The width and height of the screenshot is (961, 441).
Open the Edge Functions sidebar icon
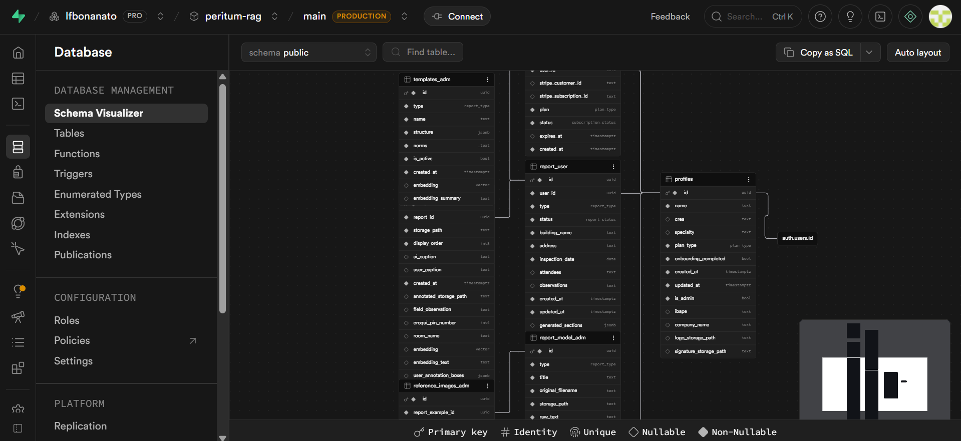coord(18,223)
